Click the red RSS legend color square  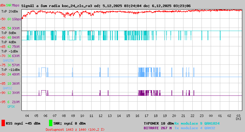[x=3, y=123]
